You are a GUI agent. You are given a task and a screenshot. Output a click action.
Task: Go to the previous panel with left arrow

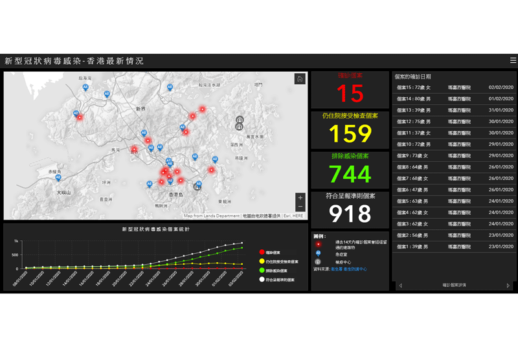pyautogui.click(x=401, y=285)
